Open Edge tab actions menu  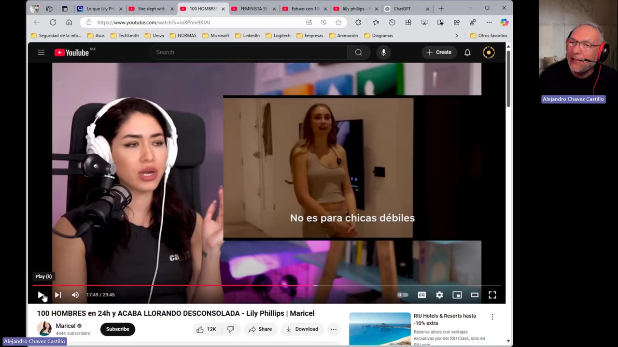(x=65, y=9)
